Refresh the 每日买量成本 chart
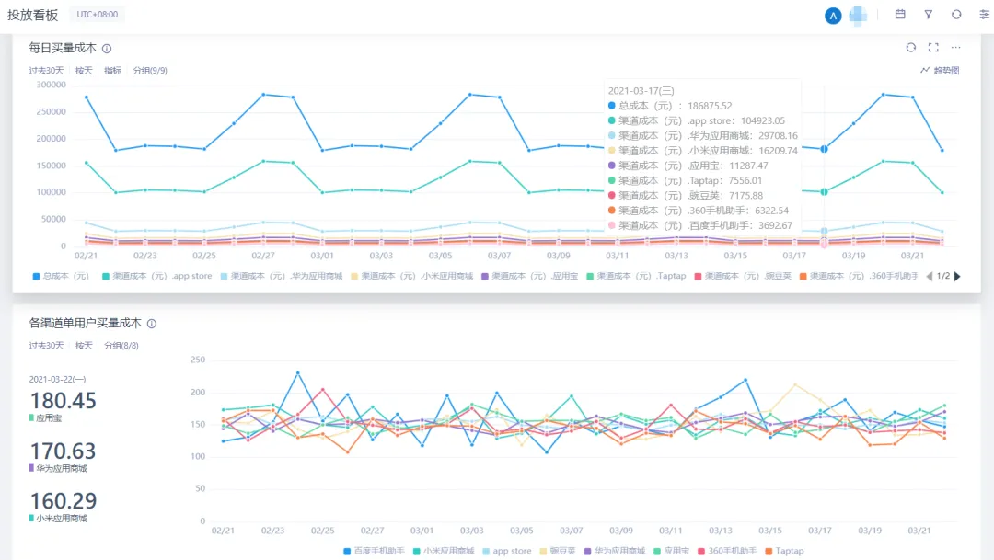The height and width of the screenshot is (560, 994). (x=911, y=48)
